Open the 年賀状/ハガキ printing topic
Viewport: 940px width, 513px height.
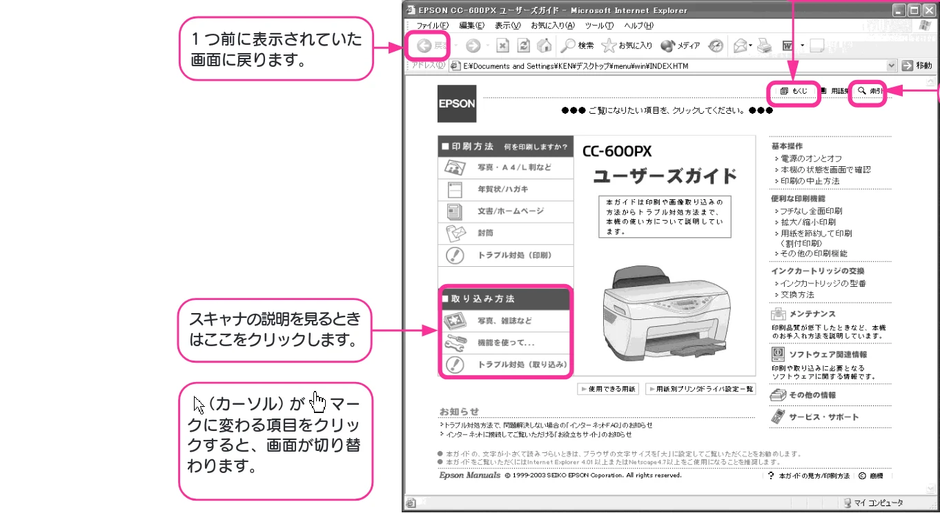505,189
